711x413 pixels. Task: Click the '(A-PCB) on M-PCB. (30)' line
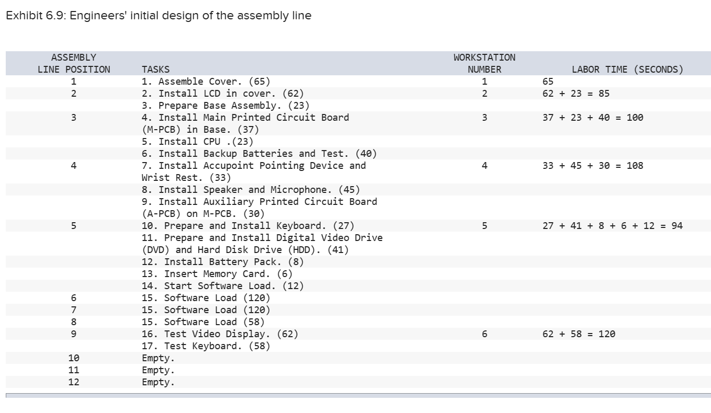tap(204, 214)
